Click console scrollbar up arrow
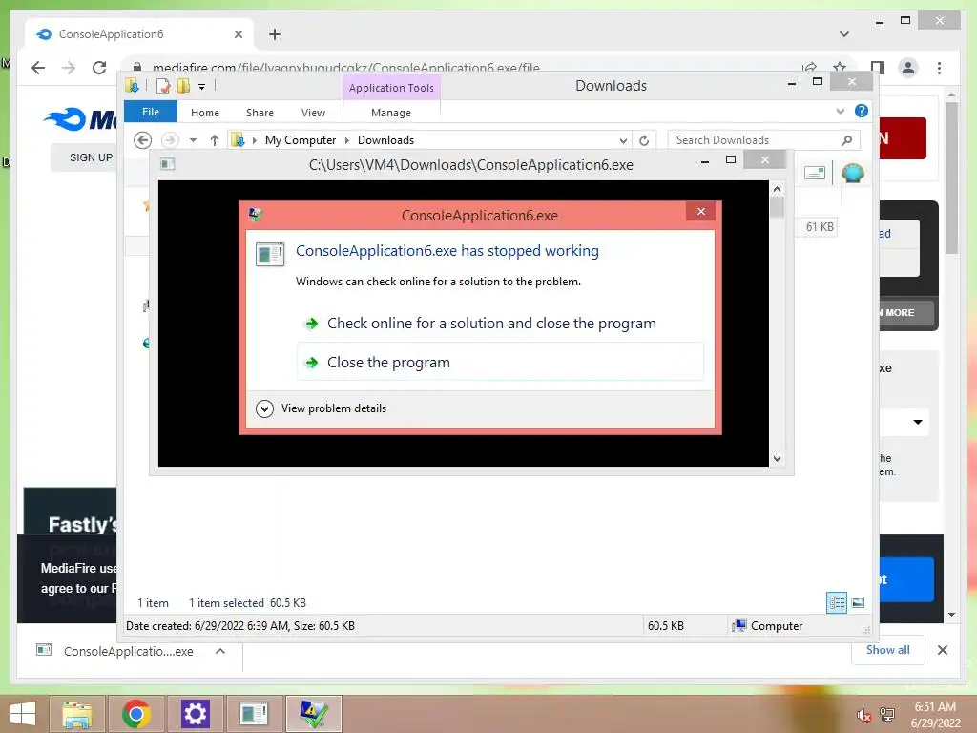Image resolution: width=977 pixels, height=733 pixels. tap(777, 189)
